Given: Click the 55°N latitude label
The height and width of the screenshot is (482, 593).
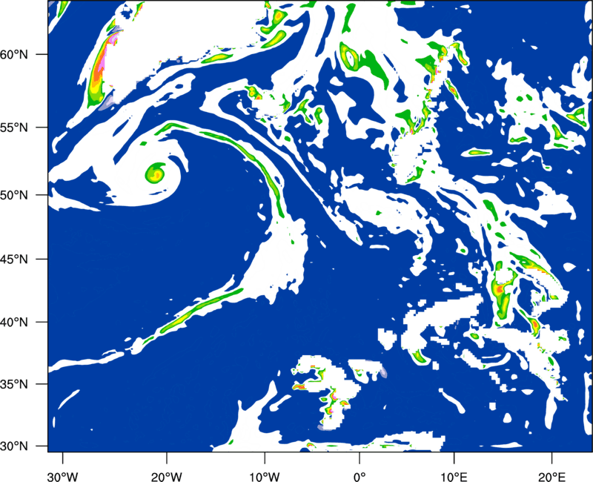Looking at the screenshot, I should click(14, 128).
